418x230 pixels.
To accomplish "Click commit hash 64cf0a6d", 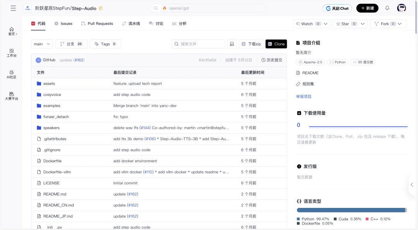I will [x=207, y=60].
